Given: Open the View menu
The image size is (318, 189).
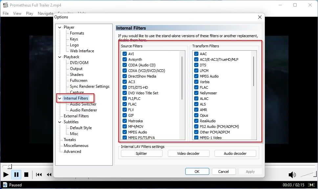Looking at the screenshot, I should click(x=17, y=13).
